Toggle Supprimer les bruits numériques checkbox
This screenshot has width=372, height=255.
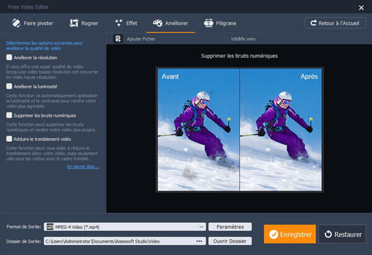click(x=9, y=115)
